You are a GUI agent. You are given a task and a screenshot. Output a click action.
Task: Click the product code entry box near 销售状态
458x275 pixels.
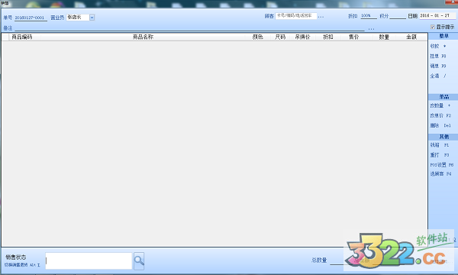[89, 261]
